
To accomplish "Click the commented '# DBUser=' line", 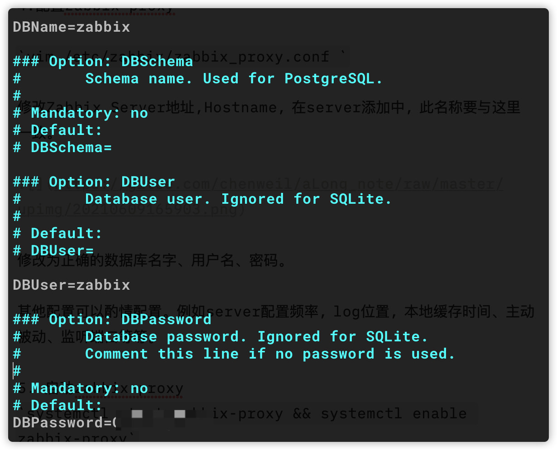I will coord(53,251).
